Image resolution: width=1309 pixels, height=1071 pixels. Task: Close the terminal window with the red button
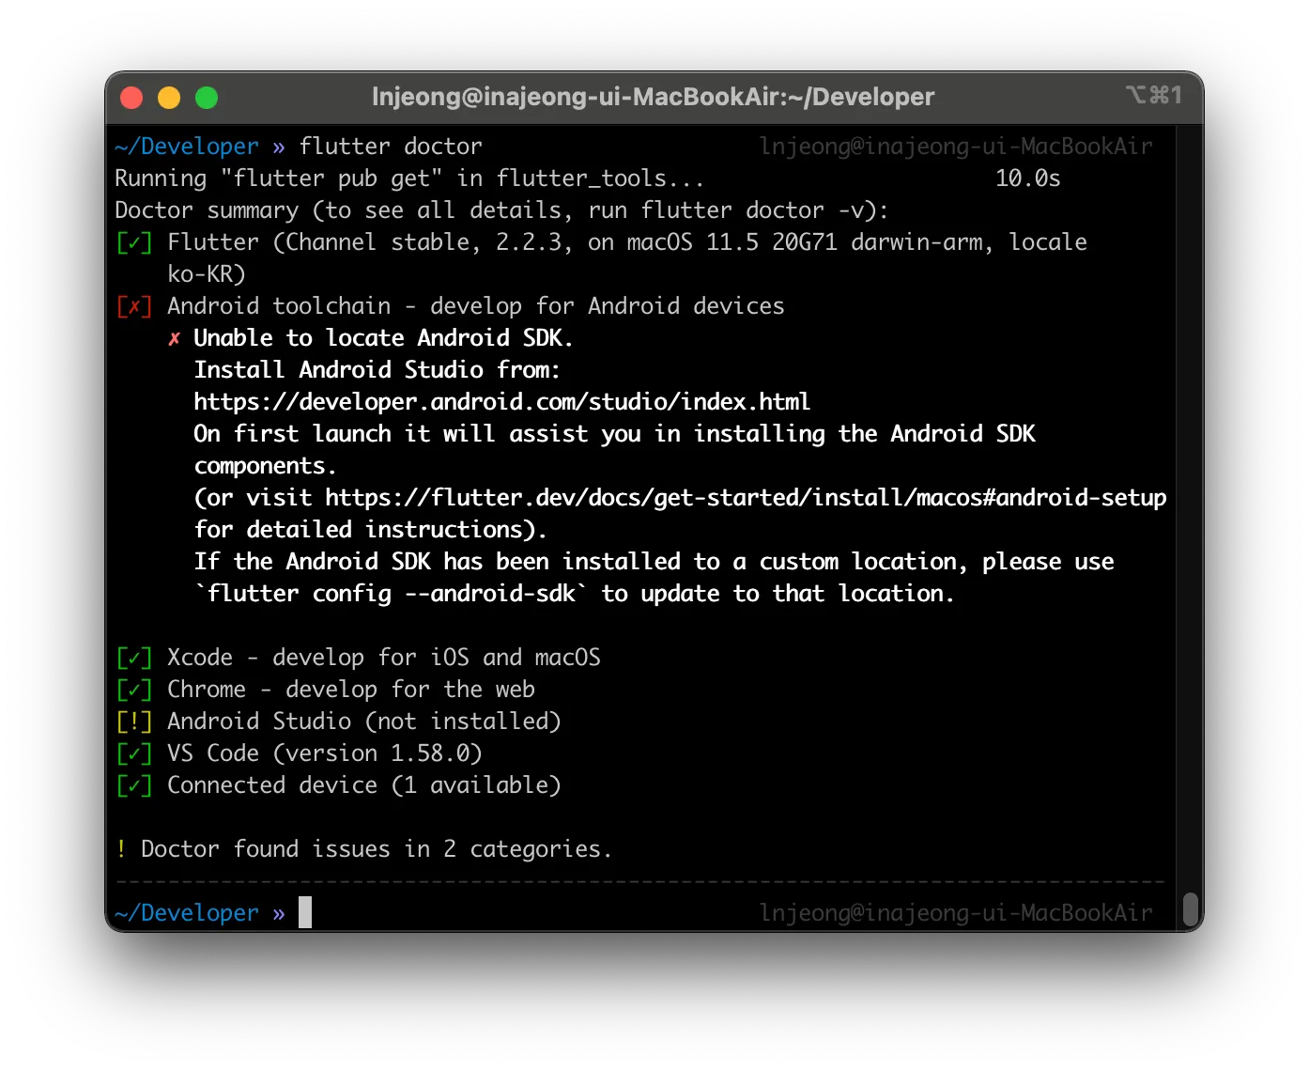(131, 98)
